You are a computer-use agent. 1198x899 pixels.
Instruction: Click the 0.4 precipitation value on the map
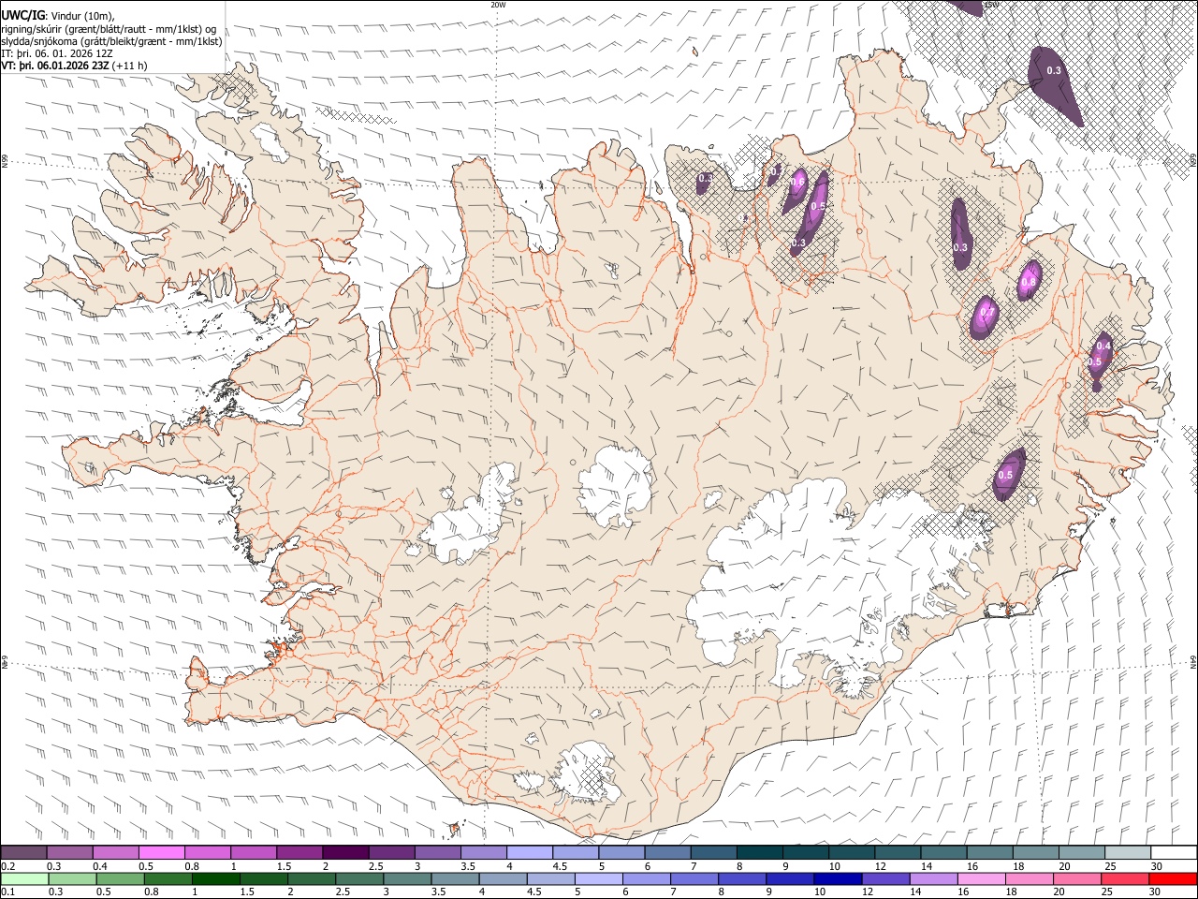coord(1103,346)
